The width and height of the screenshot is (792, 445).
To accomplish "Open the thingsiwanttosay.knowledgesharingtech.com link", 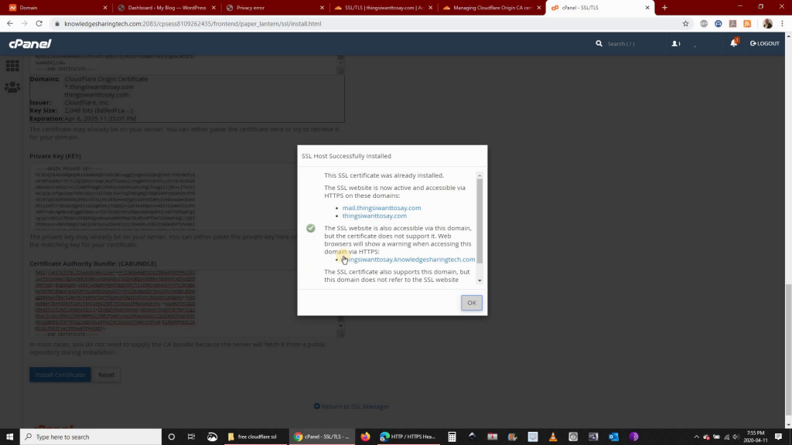I will (x=408, y=260).
